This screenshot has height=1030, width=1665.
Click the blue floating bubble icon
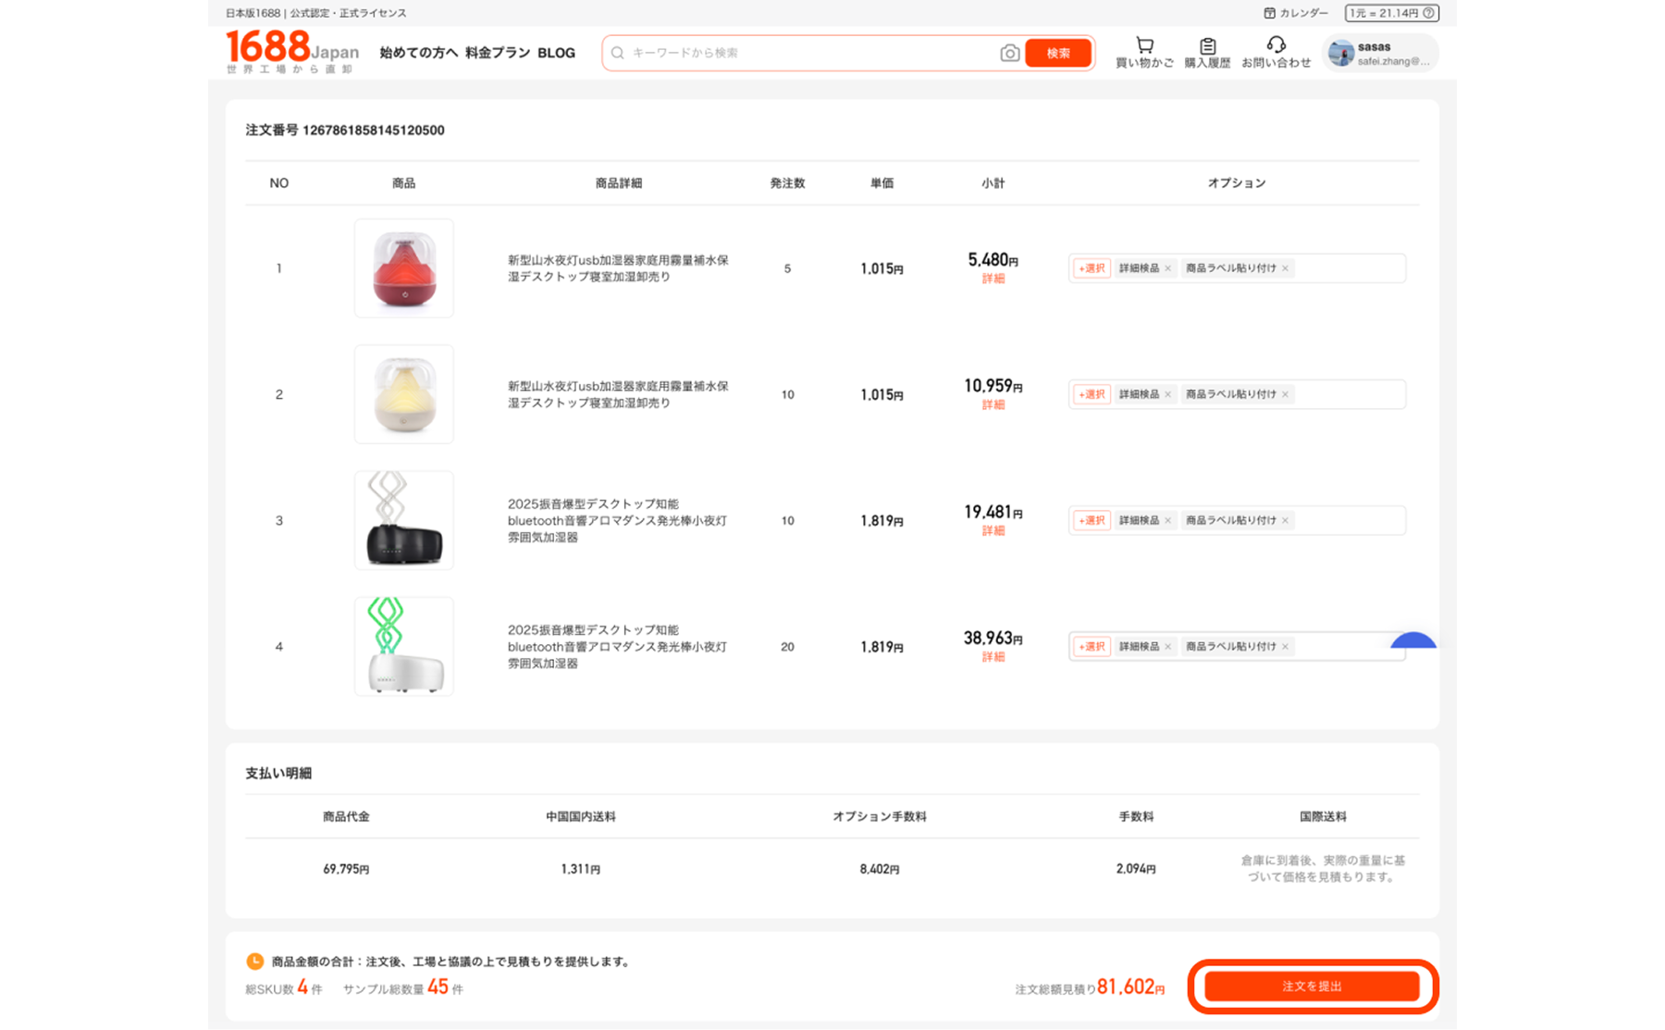coord(1412,641)
